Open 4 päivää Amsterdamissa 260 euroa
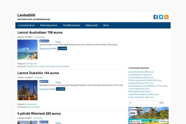The image size is (186, 124). pos(144,94)
